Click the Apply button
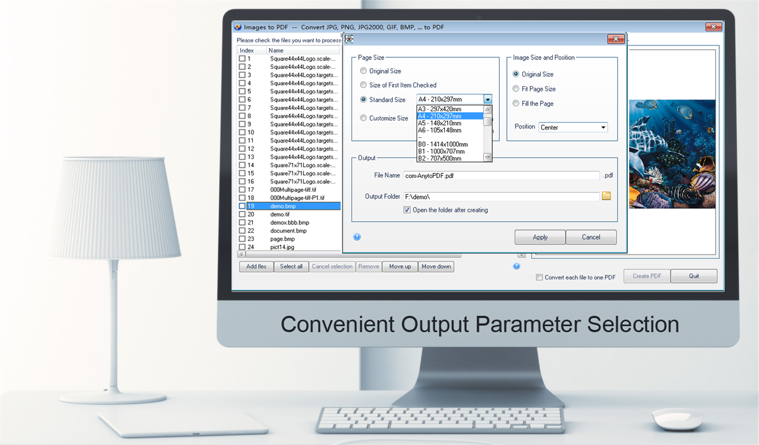The image size is (759, 445). tap(539, 236)
